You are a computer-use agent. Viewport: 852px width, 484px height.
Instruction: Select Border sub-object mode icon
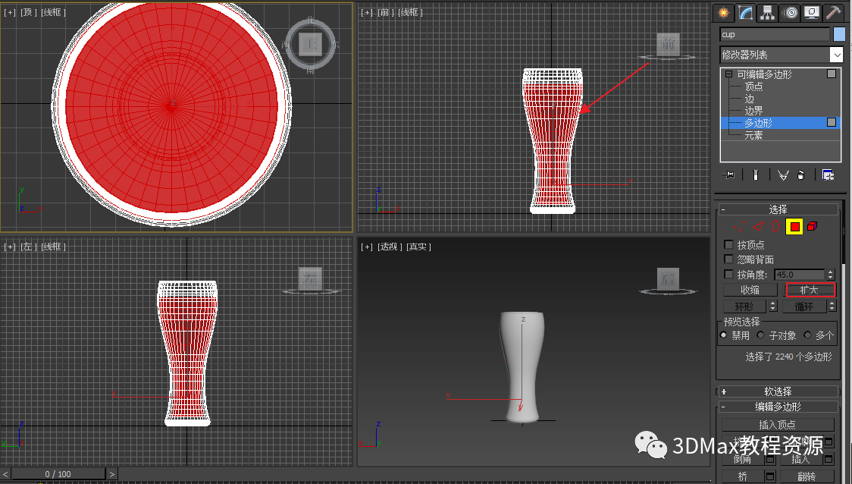pos(775,226)
